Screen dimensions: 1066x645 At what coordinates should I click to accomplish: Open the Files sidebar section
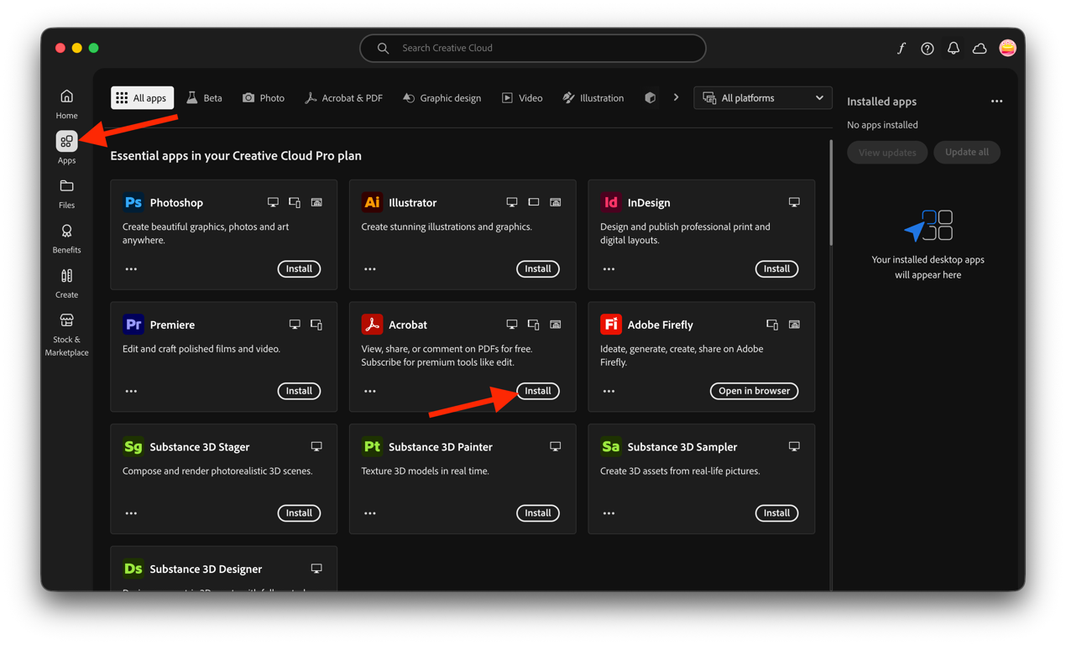(x=66, y=194)
